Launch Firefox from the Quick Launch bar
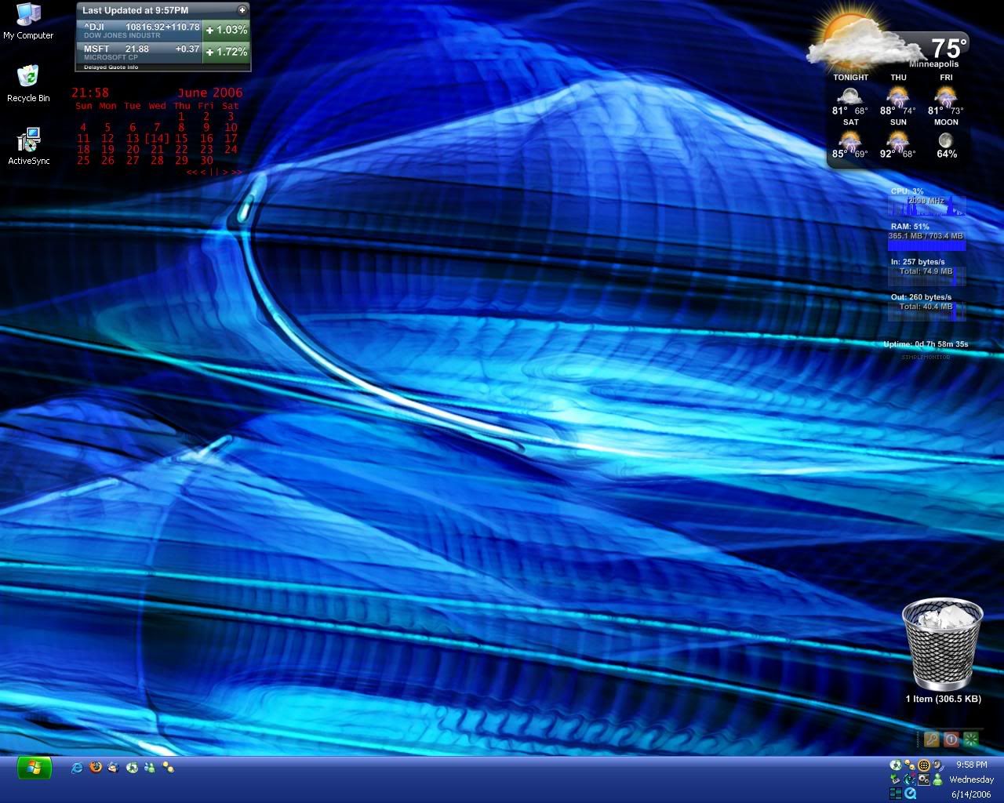1004x803 pixels. [96, 768]
